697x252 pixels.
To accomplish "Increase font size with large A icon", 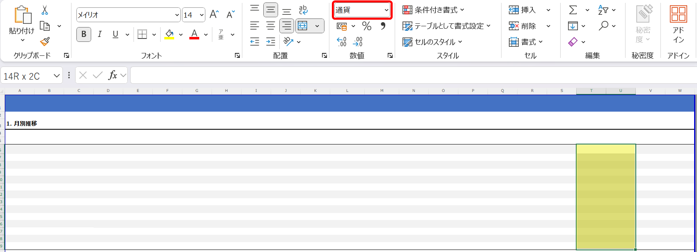I will pyautogui.click(x=214, y=15).
